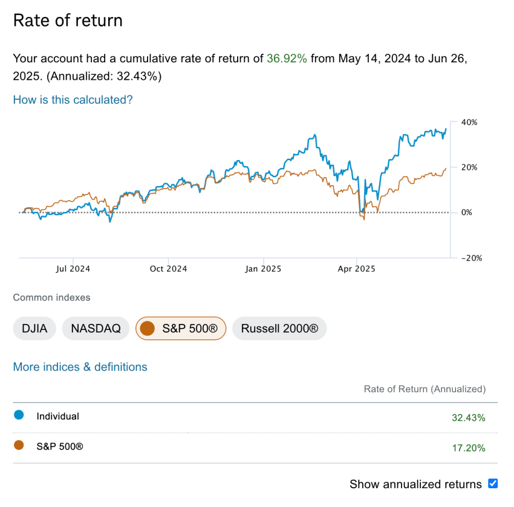Viewport: 514px width, 507px height.
Task: Select the Russell 2000 index chip
Action: pos(279,329)
